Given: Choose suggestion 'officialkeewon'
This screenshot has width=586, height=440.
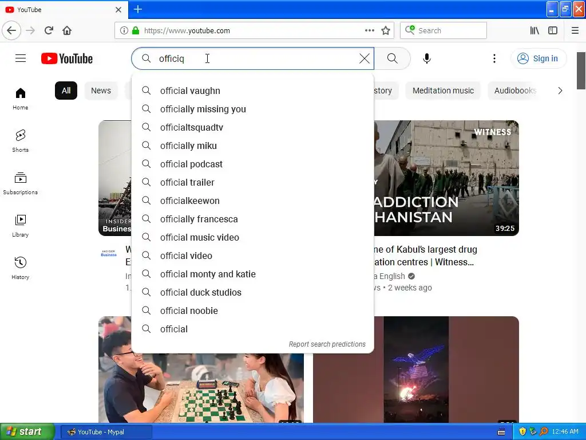Looking at the screenshot, I should (252, 201).
